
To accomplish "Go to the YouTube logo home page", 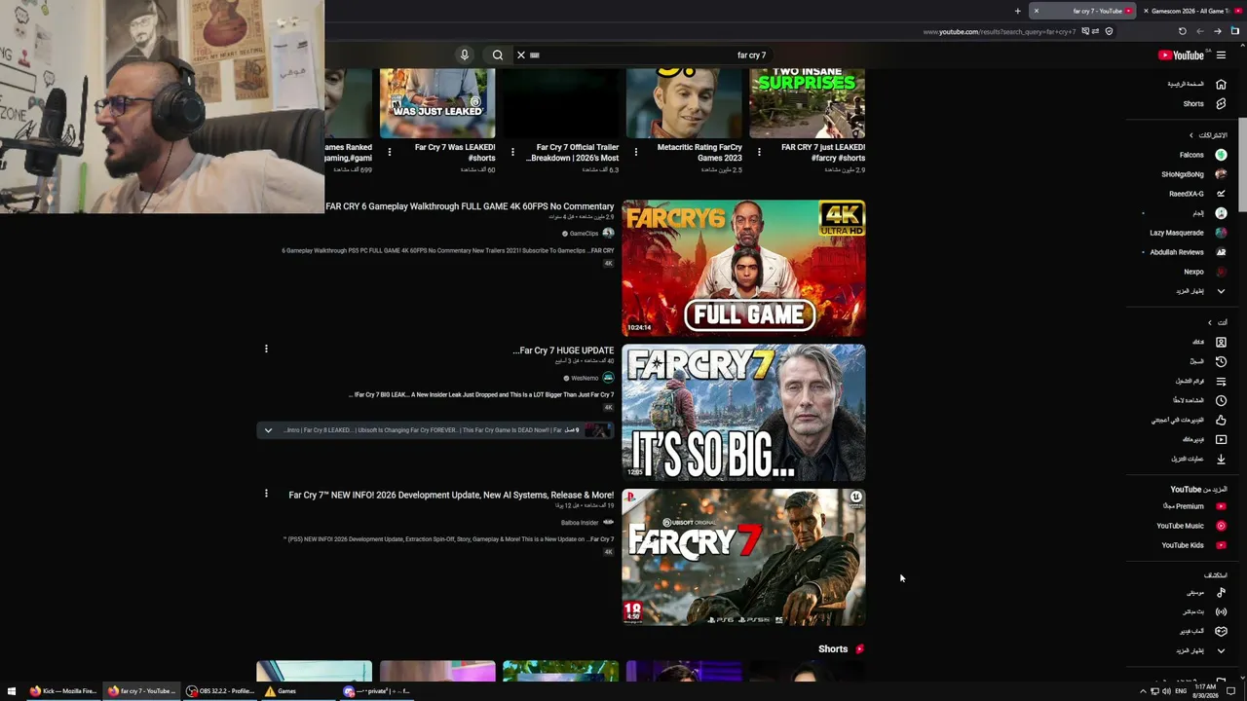I will coord(1181,55).
